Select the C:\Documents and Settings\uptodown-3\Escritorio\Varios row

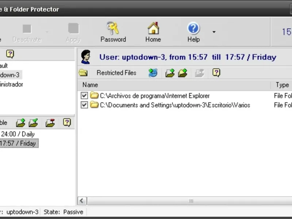[x=185, y=105]
